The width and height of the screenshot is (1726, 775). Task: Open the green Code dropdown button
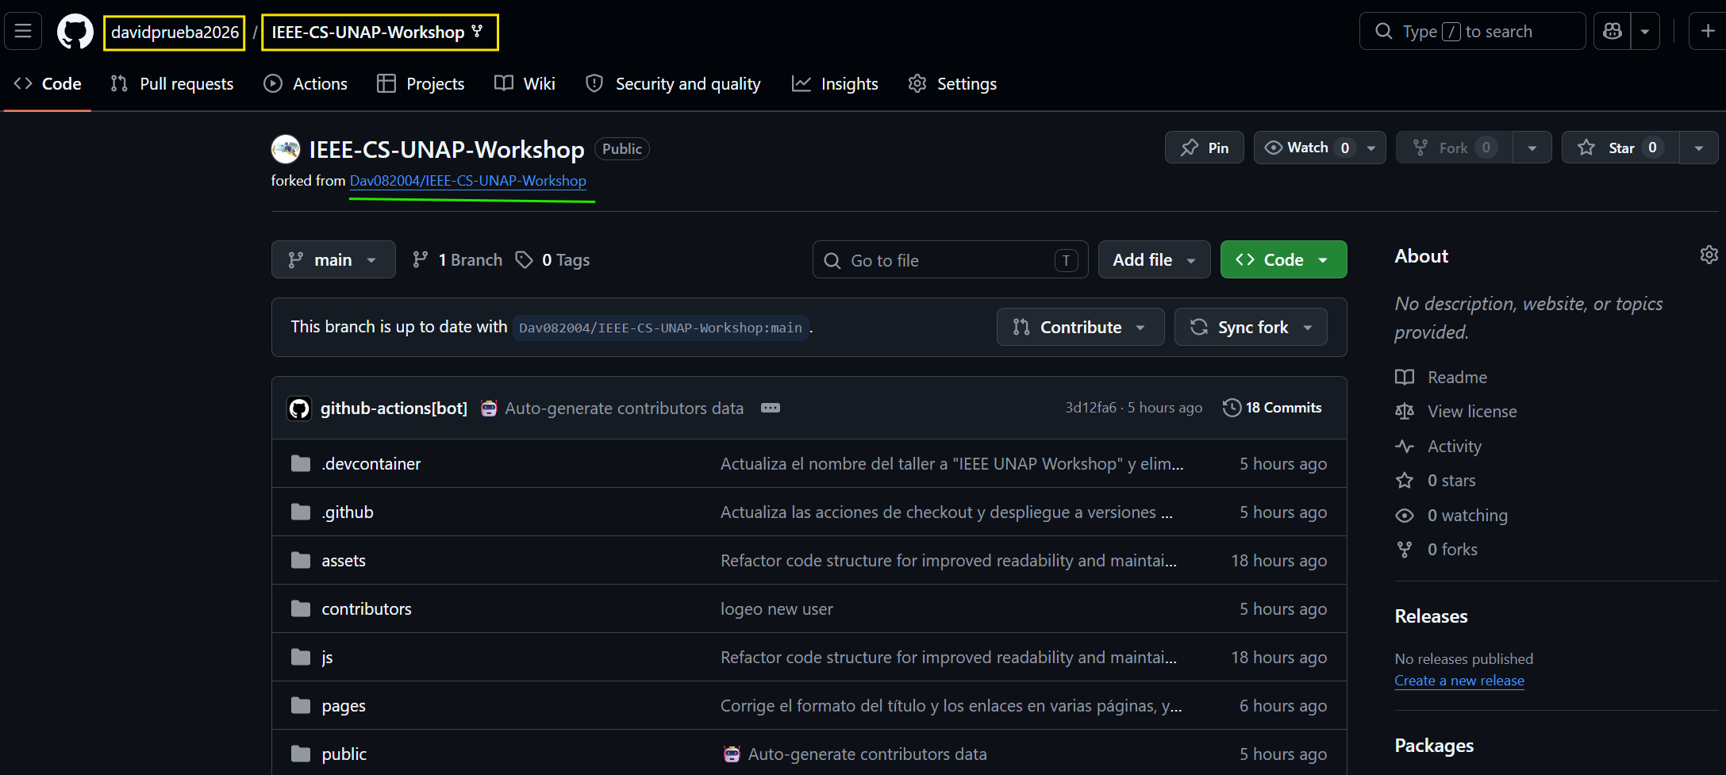tap(1283, 259)
